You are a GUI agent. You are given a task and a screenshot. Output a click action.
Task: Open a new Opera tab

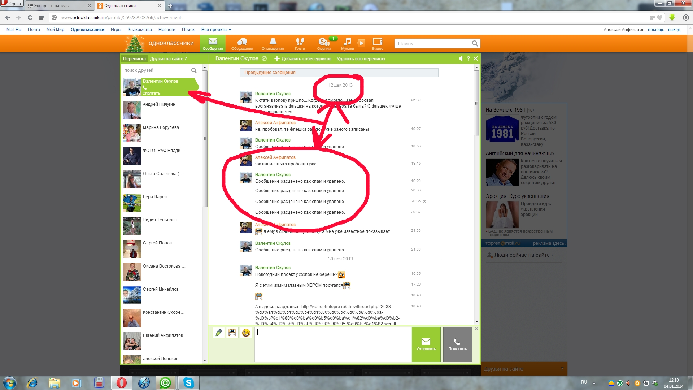170,6
